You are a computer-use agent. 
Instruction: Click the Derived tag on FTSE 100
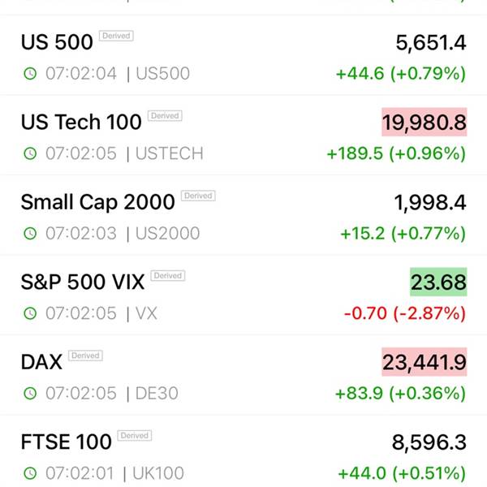pyautogui.click(x=135, y=435)
